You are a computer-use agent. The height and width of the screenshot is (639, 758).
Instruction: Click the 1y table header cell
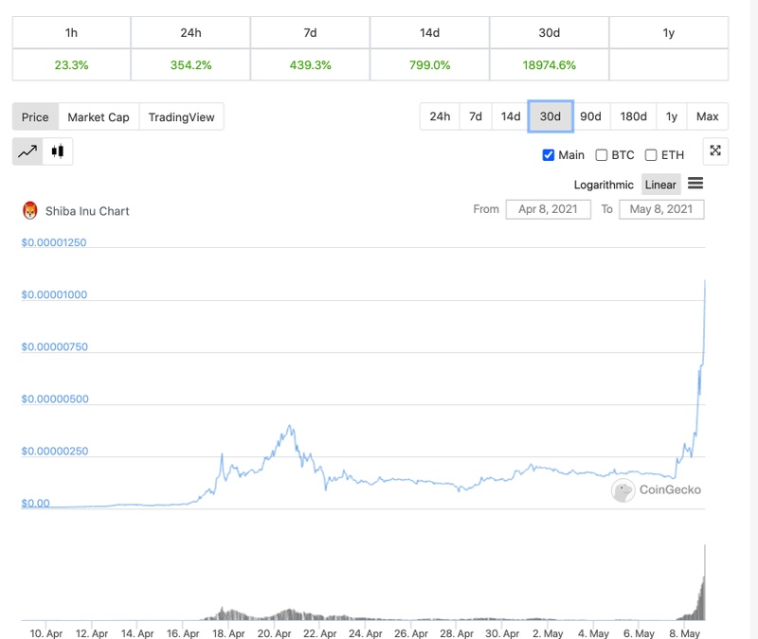(669, 32)
